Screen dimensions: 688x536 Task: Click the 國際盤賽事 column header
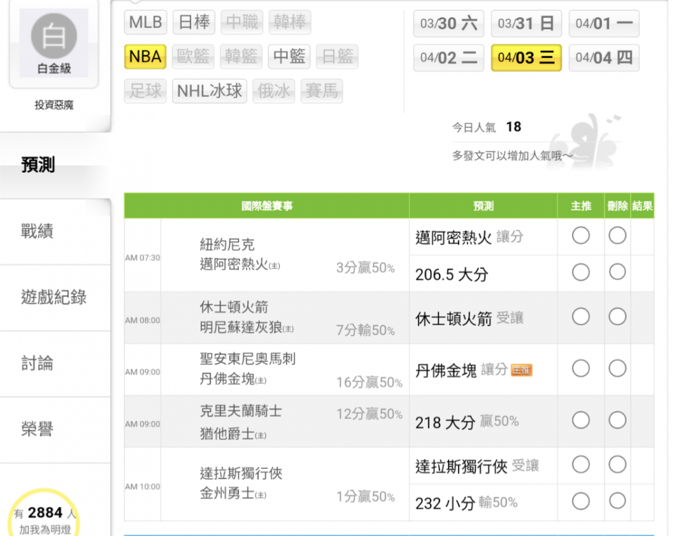coord(267,206)
